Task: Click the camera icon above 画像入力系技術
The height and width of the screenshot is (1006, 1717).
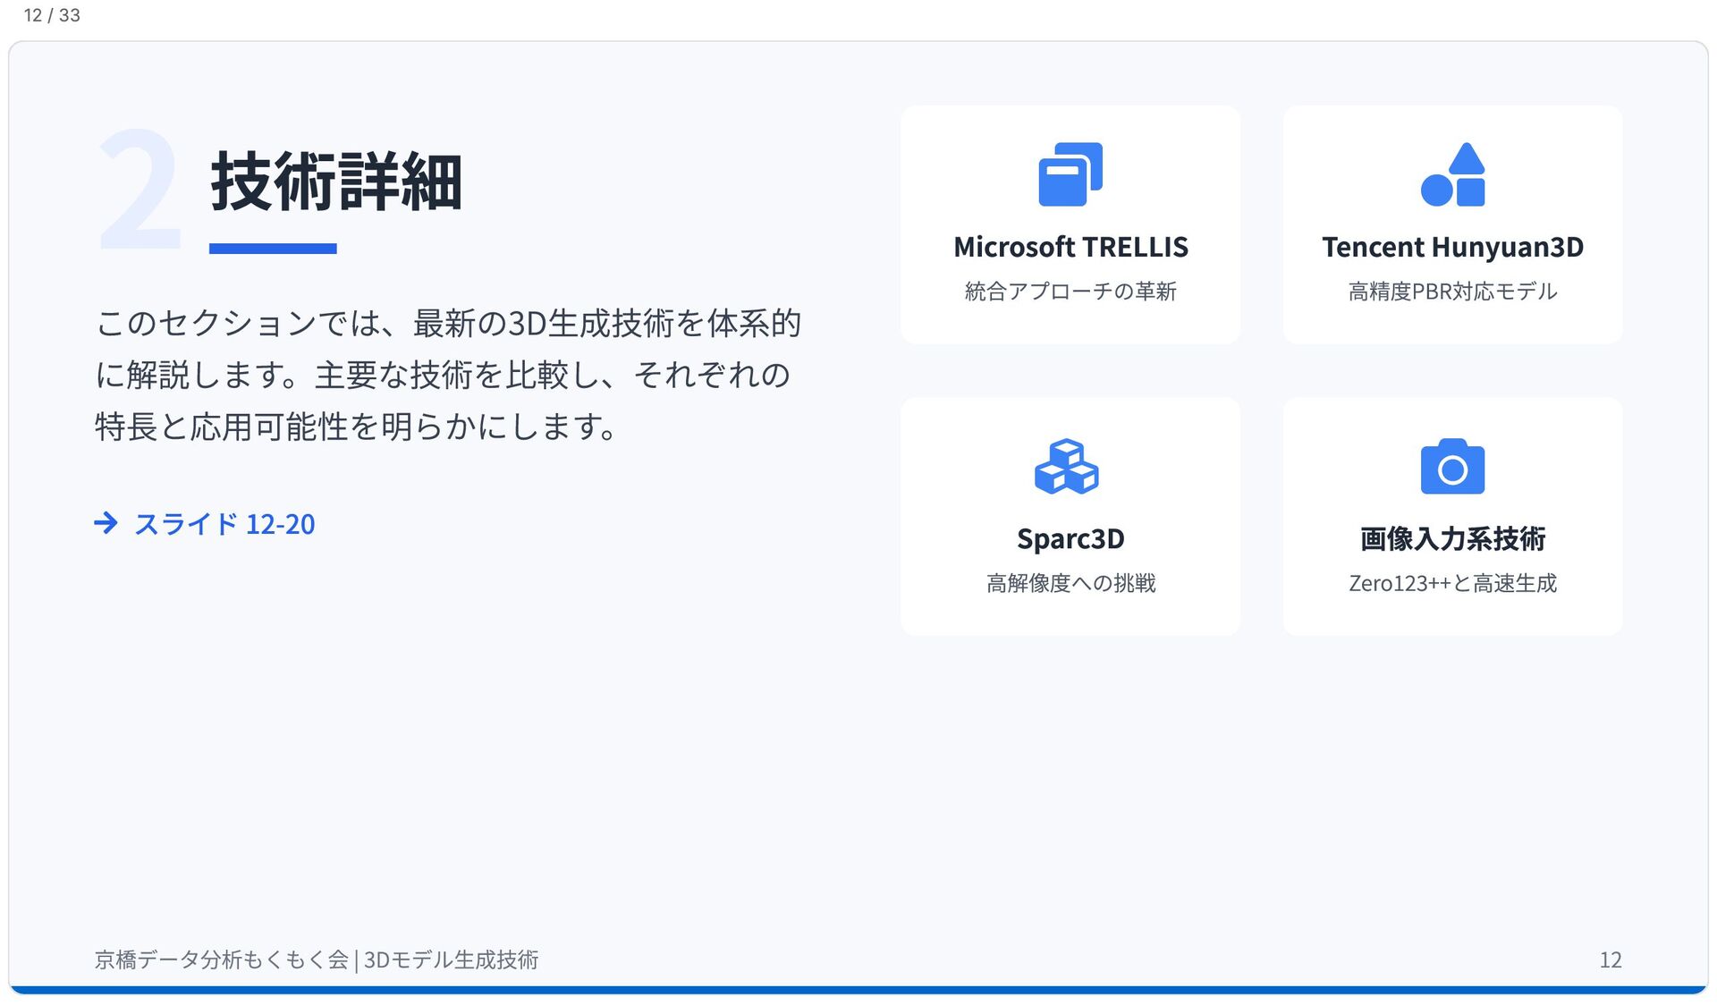Action: pos(1452,466)
